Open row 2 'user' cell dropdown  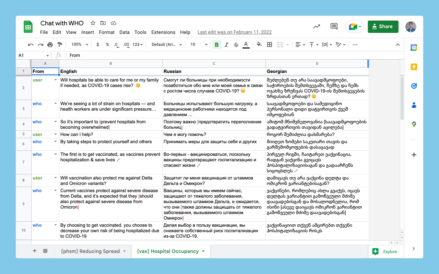coord(56,80)
